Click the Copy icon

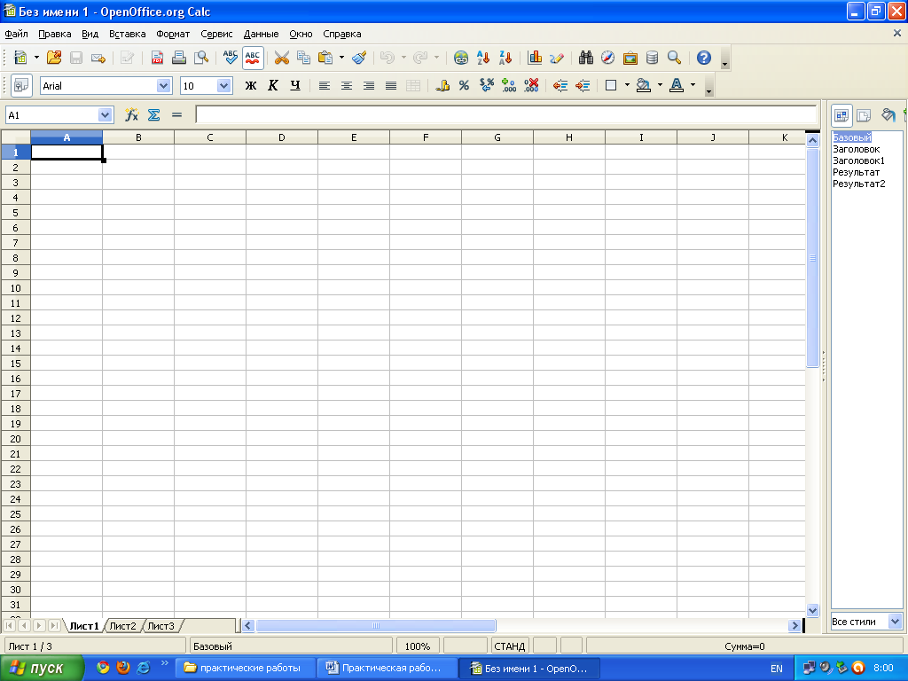303,58
